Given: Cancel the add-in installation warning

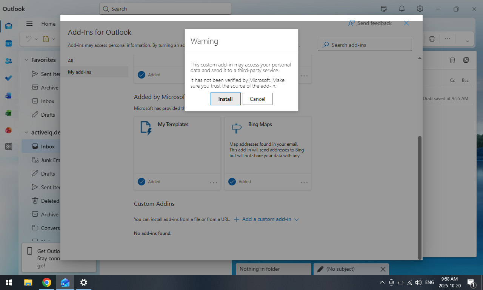Looking at the screenshot, I should point(257,99).
